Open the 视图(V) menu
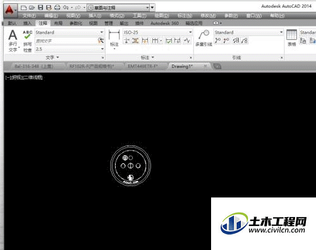 tap(73, 16)
